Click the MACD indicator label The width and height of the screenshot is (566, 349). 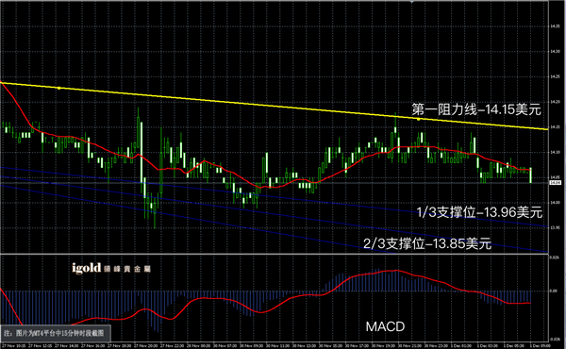pos(385,326)
